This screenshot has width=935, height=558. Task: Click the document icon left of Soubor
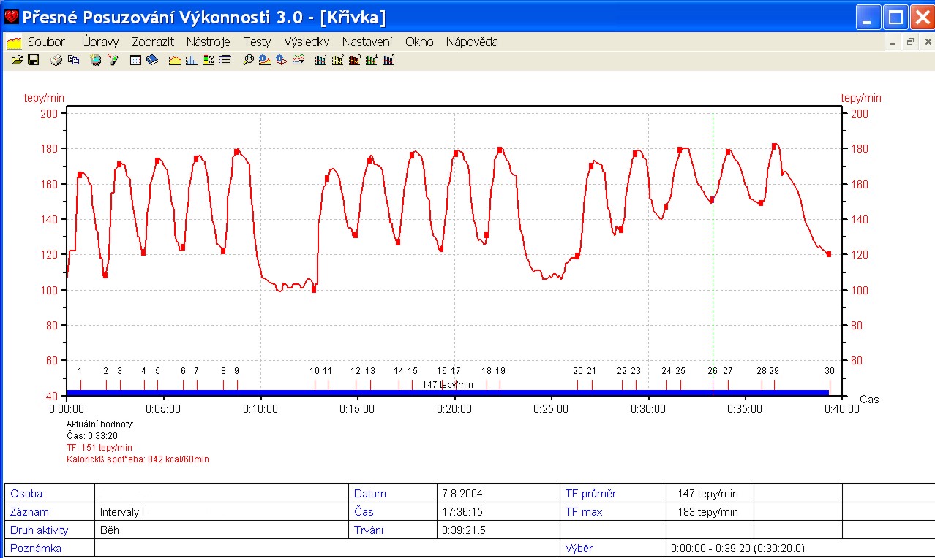(14, 42)
